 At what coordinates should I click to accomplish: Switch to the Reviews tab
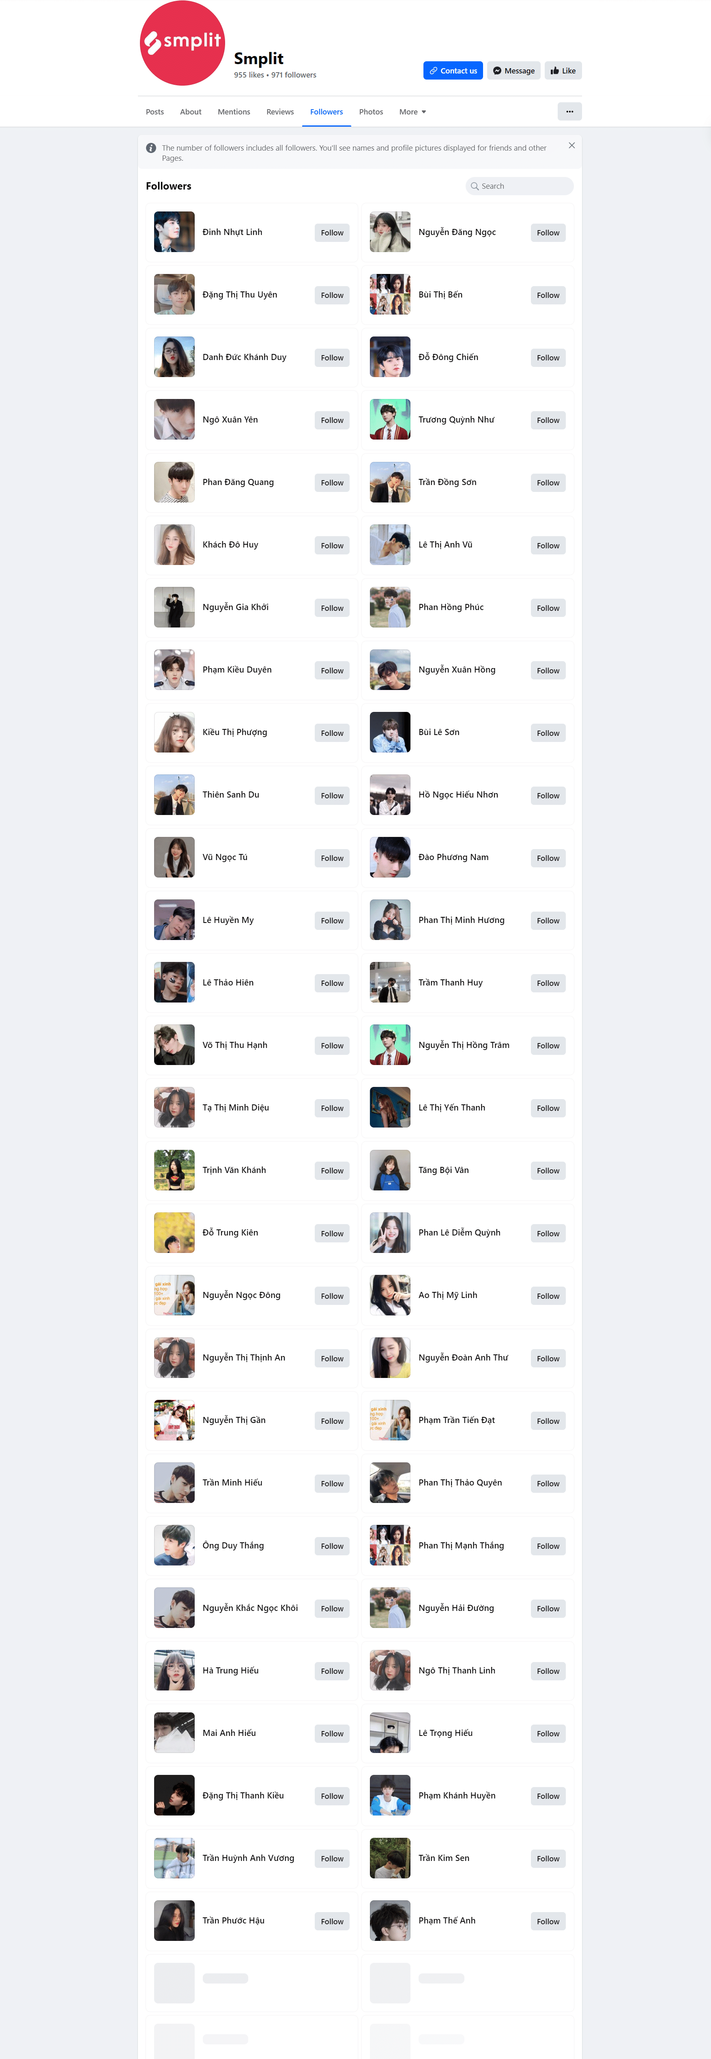279,112
